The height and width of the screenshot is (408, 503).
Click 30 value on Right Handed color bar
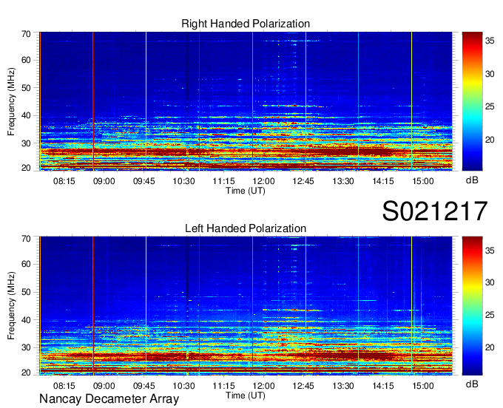pyautogui.click(x=490, y=74)
